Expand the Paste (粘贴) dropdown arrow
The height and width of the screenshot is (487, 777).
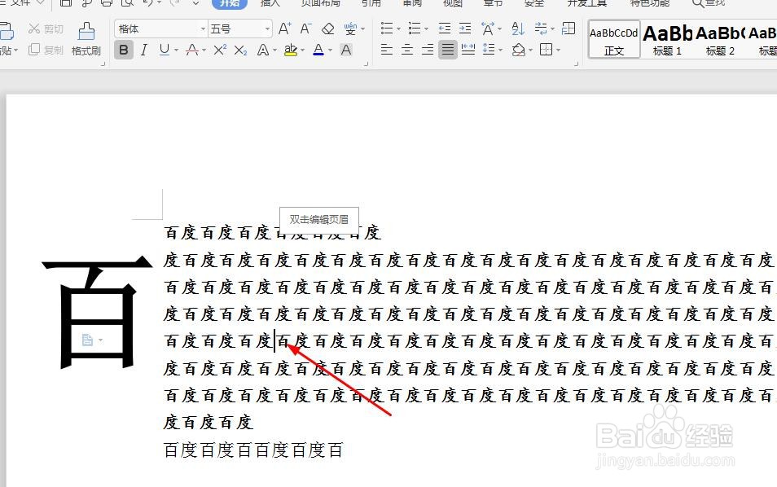pyautogui.click(x=15, y=50)
